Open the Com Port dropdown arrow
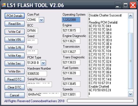 42,20
